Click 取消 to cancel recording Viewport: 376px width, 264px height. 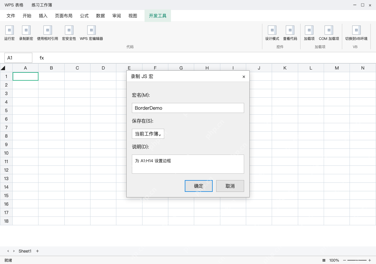pyautogui.click(x=230, y=186)
